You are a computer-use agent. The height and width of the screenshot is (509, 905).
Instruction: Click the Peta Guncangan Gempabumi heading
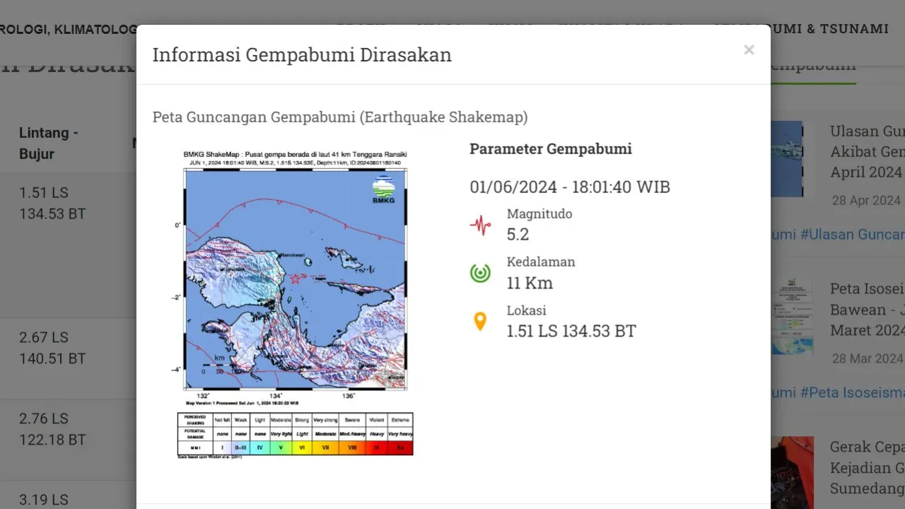340,117
